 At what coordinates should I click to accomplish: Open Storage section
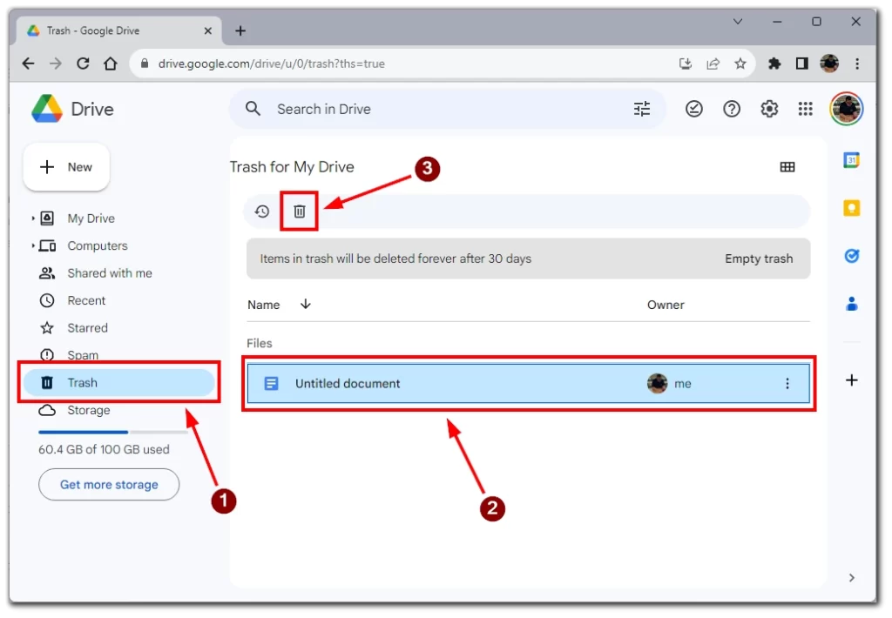pos(89,410)
